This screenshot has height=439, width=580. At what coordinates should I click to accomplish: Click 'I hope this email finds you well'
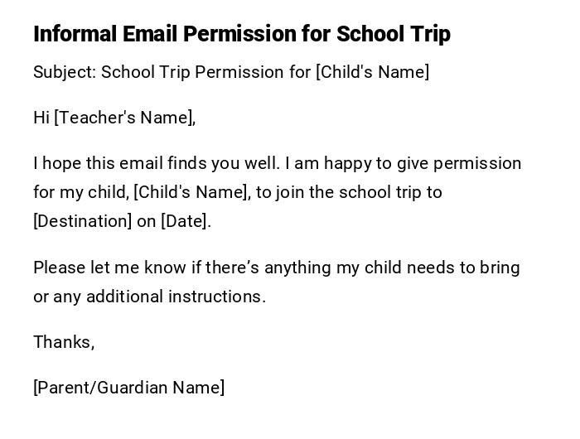153,163
